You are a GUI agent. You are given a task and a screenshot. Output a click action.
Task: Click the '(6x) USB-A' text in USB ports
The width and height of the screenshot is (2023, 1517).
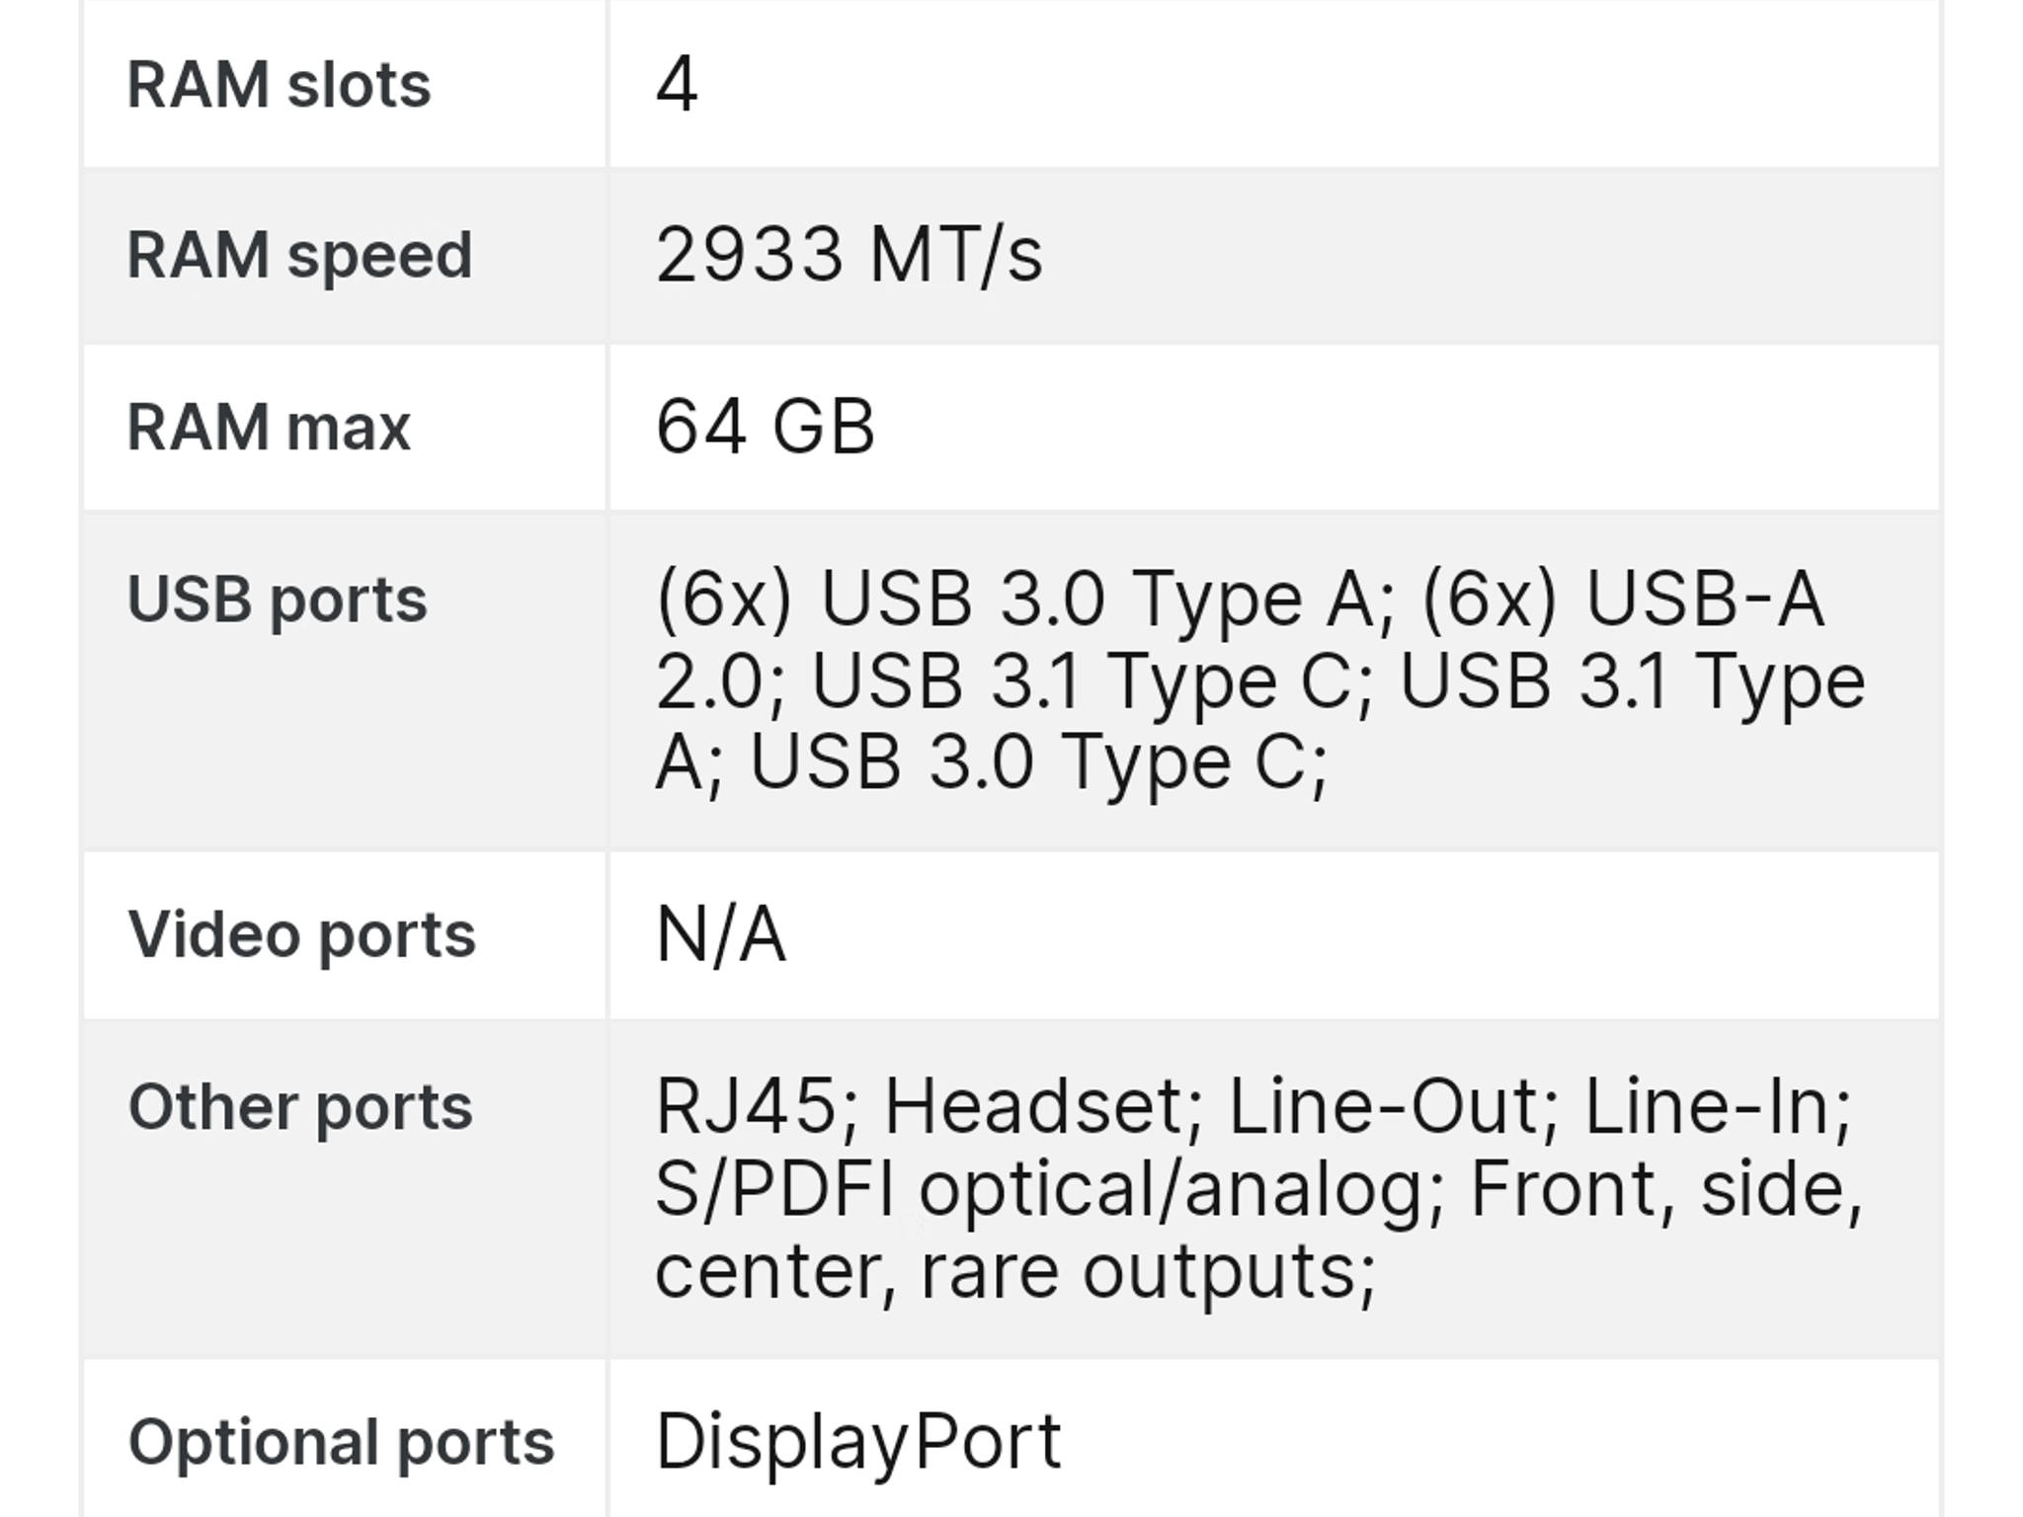coord(1622,599)
